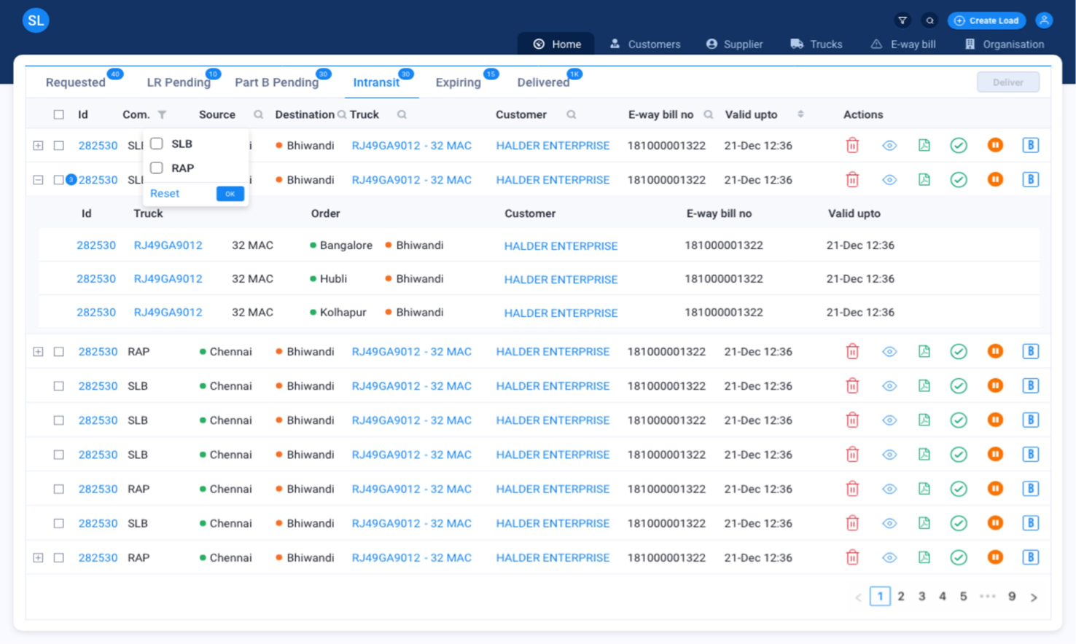Switch to the Expiring tab
1076x644 pixels.
point(458,82)
